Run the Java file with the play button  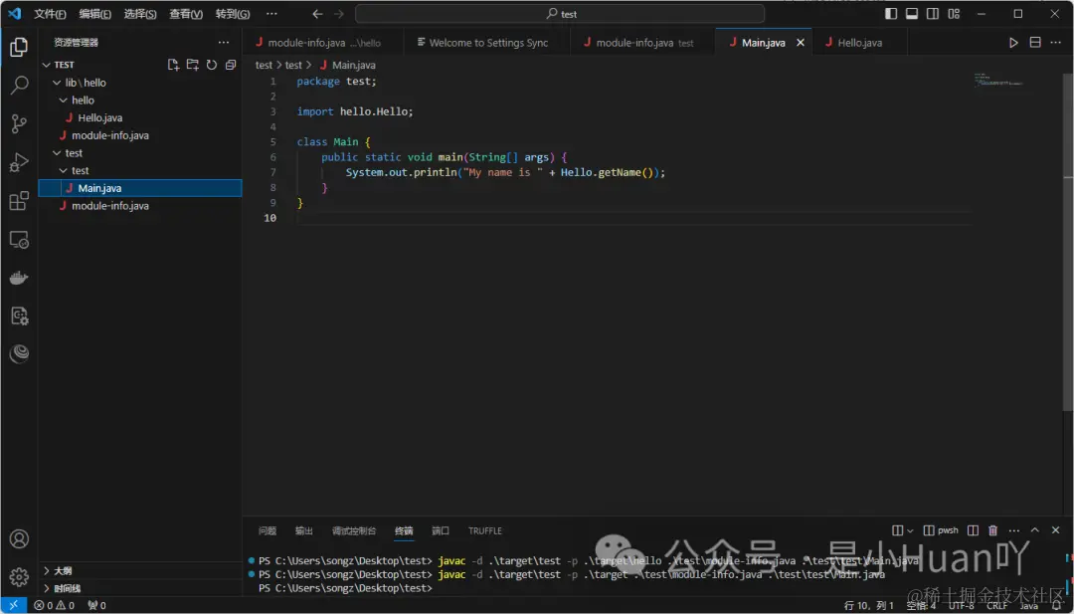[1013, 43]
